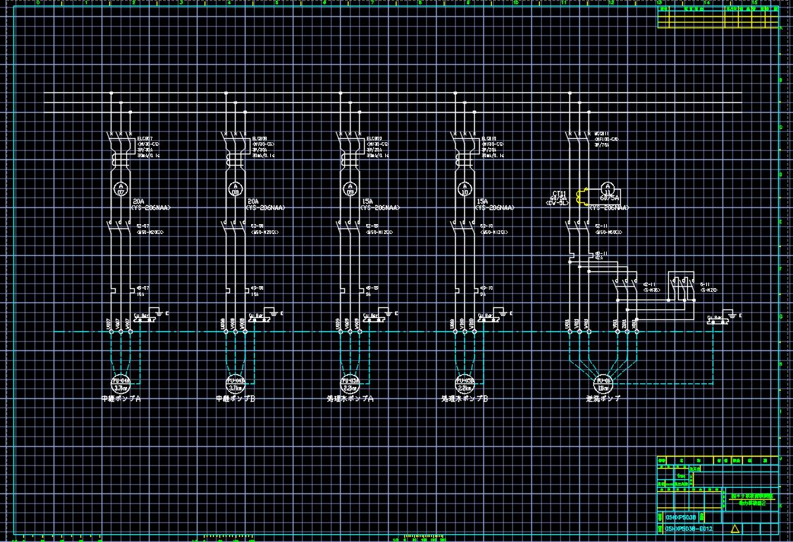Viewport: 793px width, 542px height.
Task: Select the PU-04A motor symbol
Action: coord(121,383)
